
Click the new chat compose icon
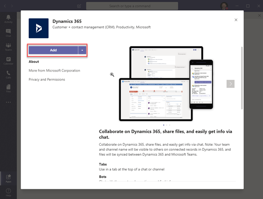click(x=79, y=6)
